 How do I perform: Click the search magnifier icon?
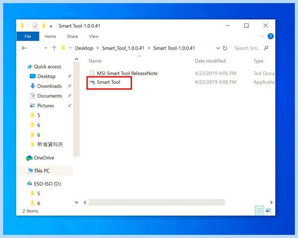coord(266,48)
